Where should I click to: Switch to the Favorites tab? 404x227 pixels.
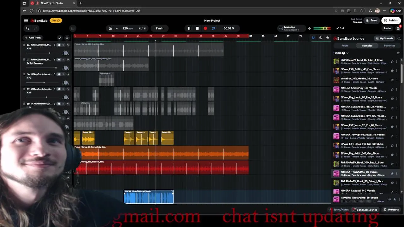click(x=389, y=46)
